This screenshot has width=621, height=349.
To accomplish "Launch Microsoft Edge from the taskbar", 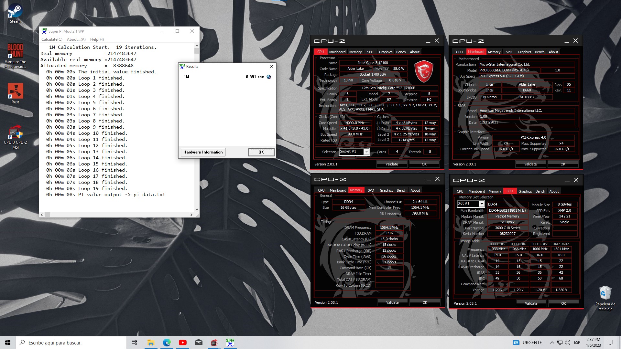I will click(x=167, y=343).
